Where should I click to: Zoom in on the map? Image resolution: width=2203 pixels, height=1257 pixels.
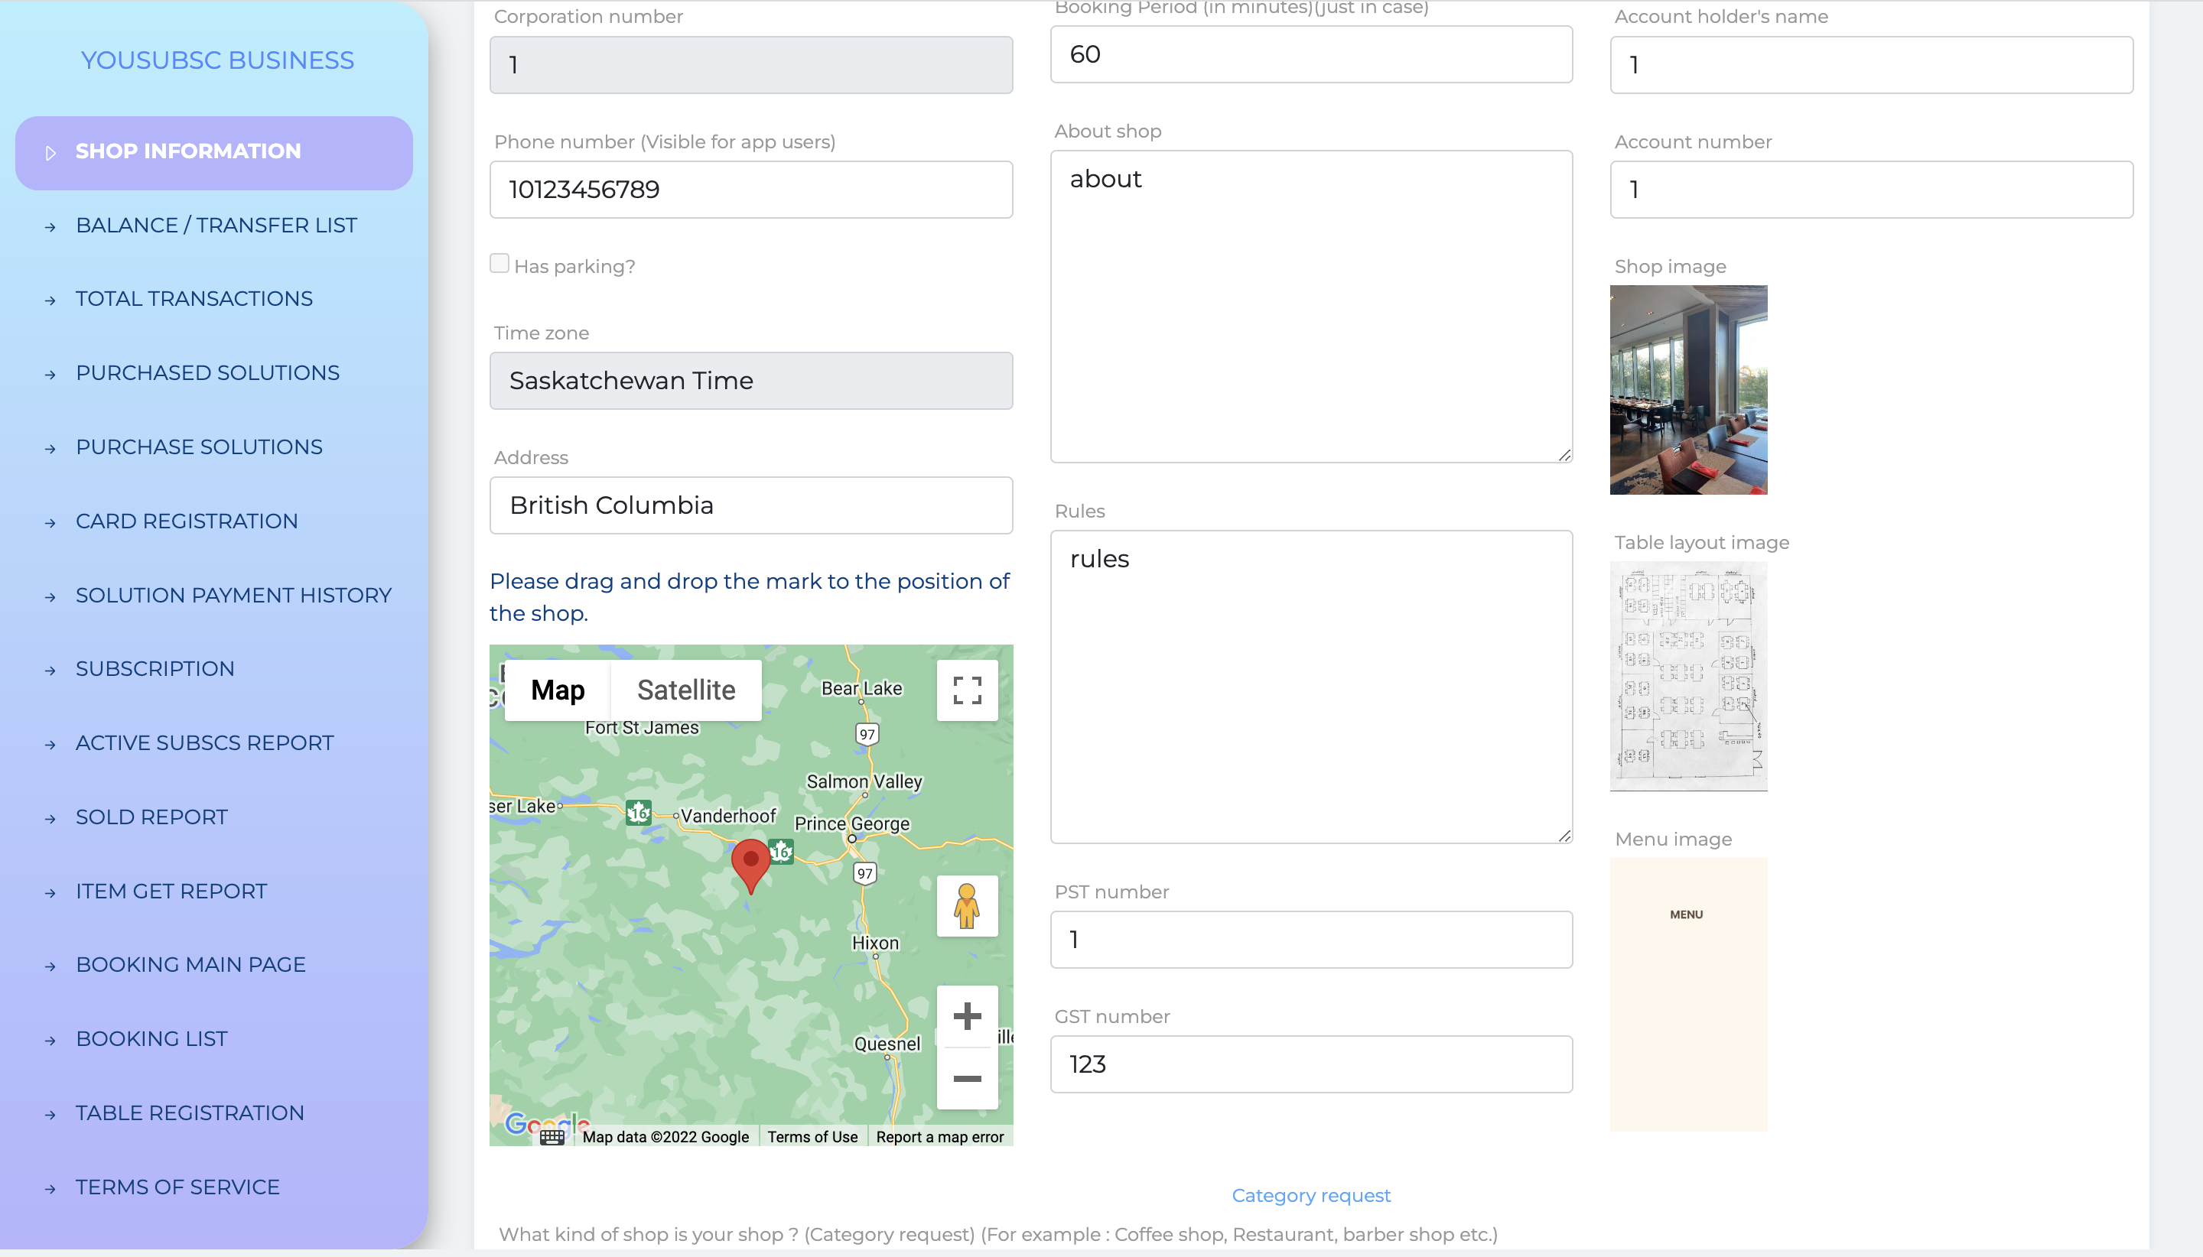coord(966,1016)
